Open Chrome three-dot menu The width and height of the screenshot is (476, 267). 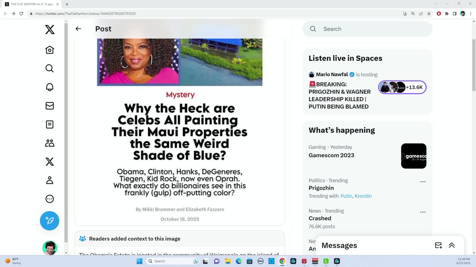click(x=470, y=14)
